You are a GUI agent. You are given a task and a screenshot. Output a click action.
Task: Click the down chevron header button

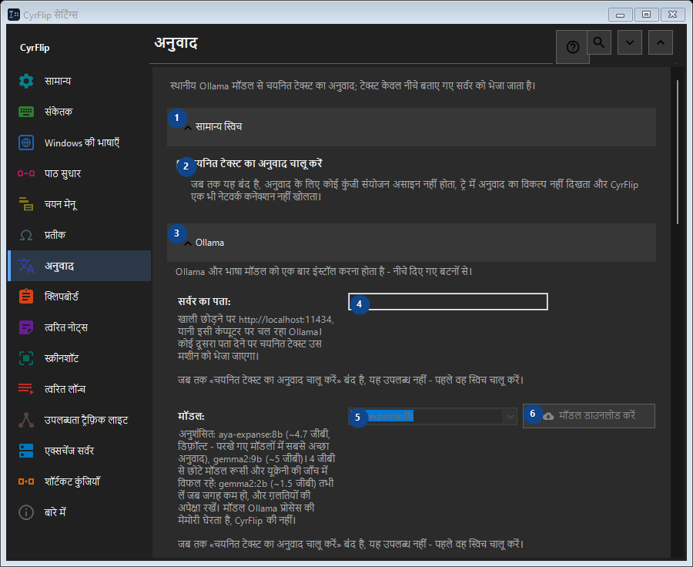630,42
